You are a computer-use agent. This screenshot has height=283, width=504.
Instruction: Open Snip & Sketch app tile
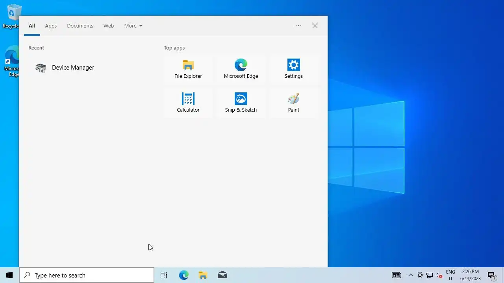(241, 103)
